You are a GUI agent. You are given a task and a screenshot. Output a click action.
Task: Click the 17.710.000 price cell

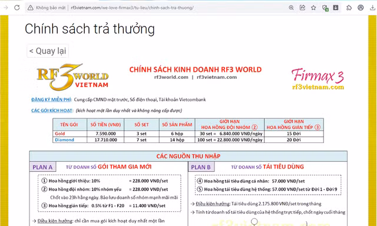pos(105,140)
